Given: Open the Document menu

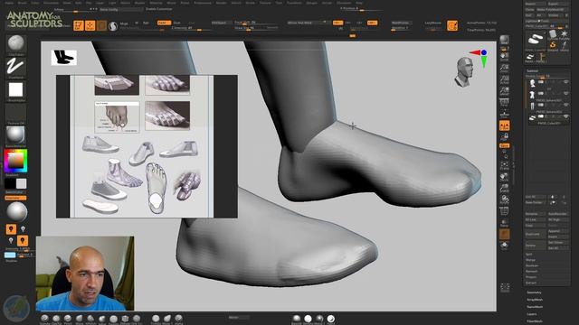Looking at the screenshot, I should pos(51,3).
